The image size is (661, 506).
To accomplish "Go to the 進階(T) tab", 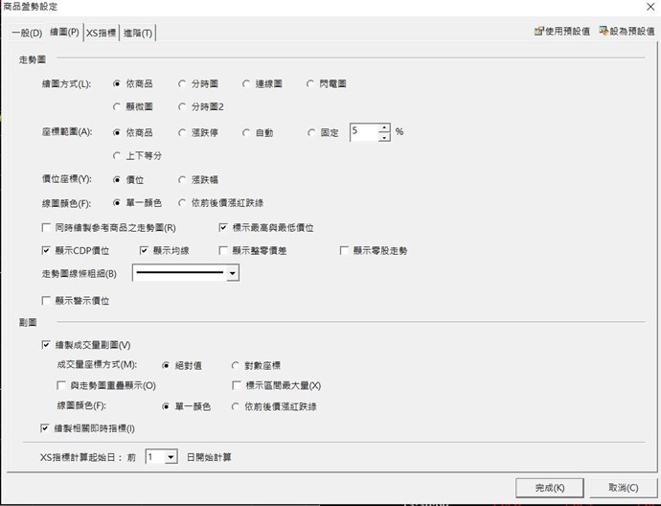I will [139, 34].
